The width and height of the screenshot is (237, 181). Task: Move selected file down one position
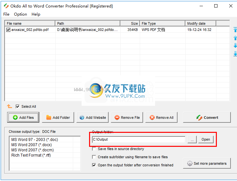point(235,45)
